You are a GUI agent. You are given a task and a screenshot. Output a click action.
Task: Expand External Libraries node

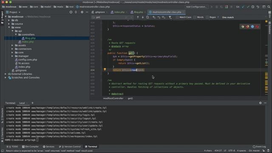(x=6, y=74)
